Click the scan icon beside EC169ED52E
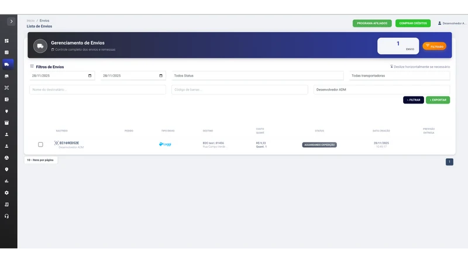This screenshot has width=468, height=263. tap(56, 143)
